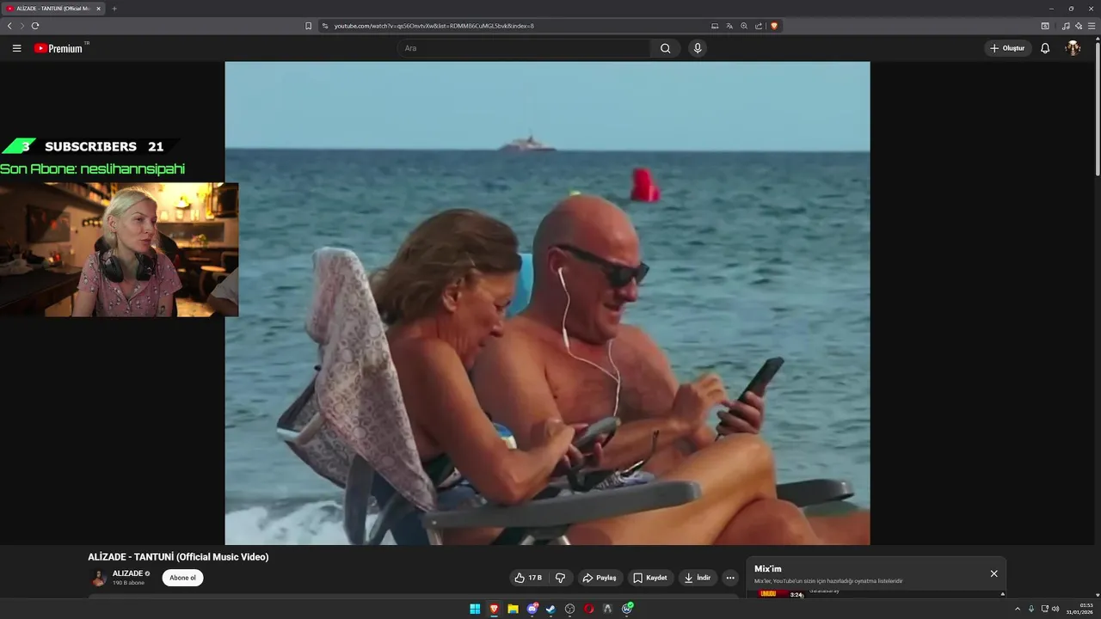Screen dimensions: 1101x619
Task: Open the share icon in address bar
Action: (x=759, y=26)
